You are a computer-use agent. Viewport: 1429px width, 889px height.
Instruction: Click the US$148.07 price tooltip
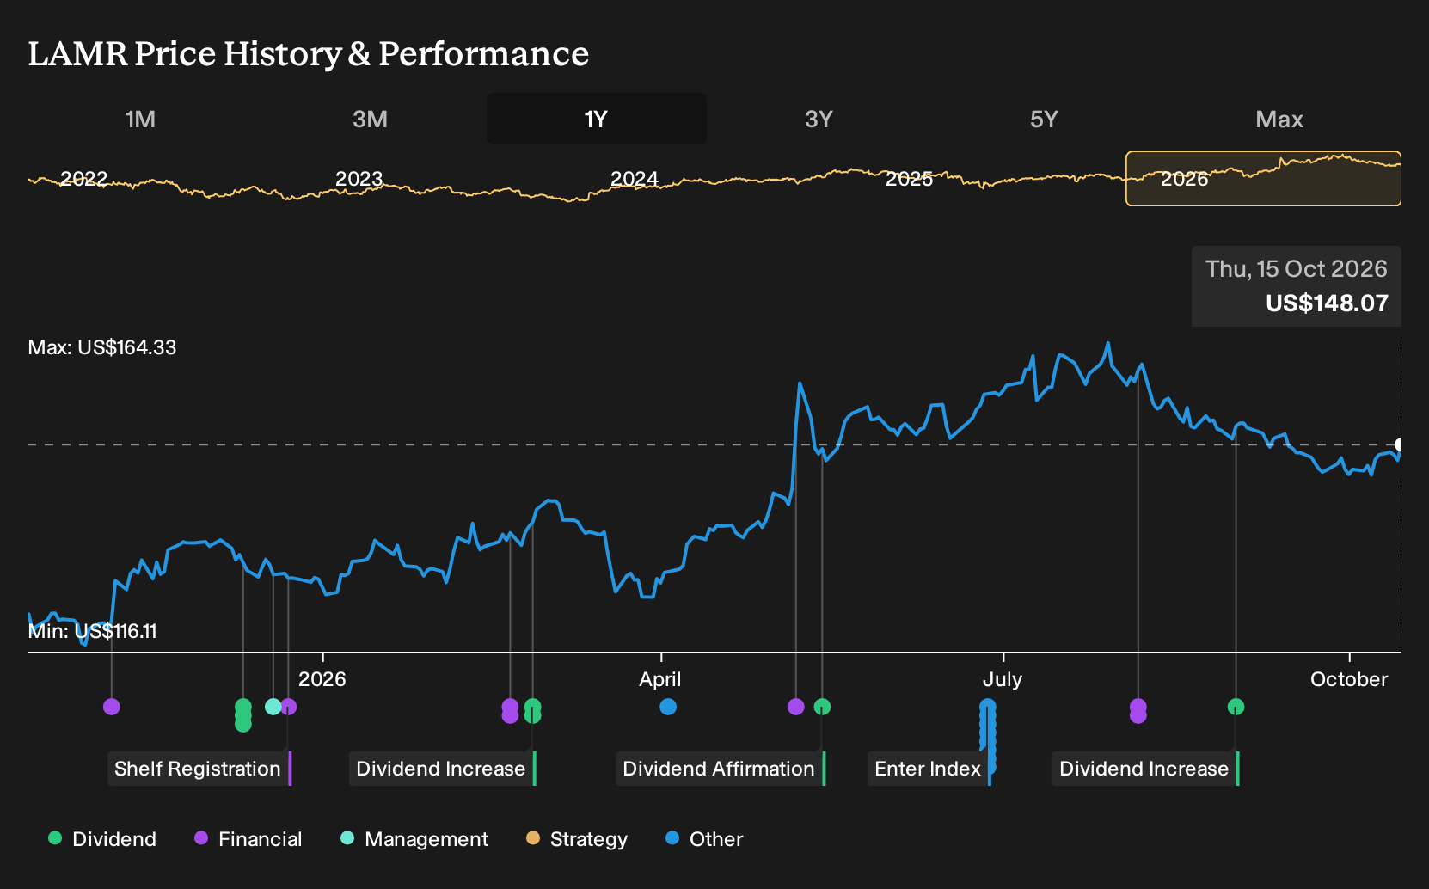point(1296,286)
